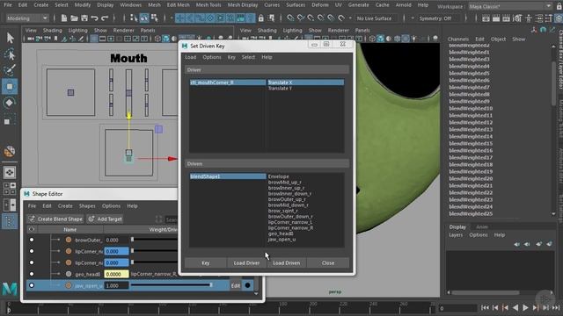Toggle visibility dot for geo_head8 row

(32, 274)
